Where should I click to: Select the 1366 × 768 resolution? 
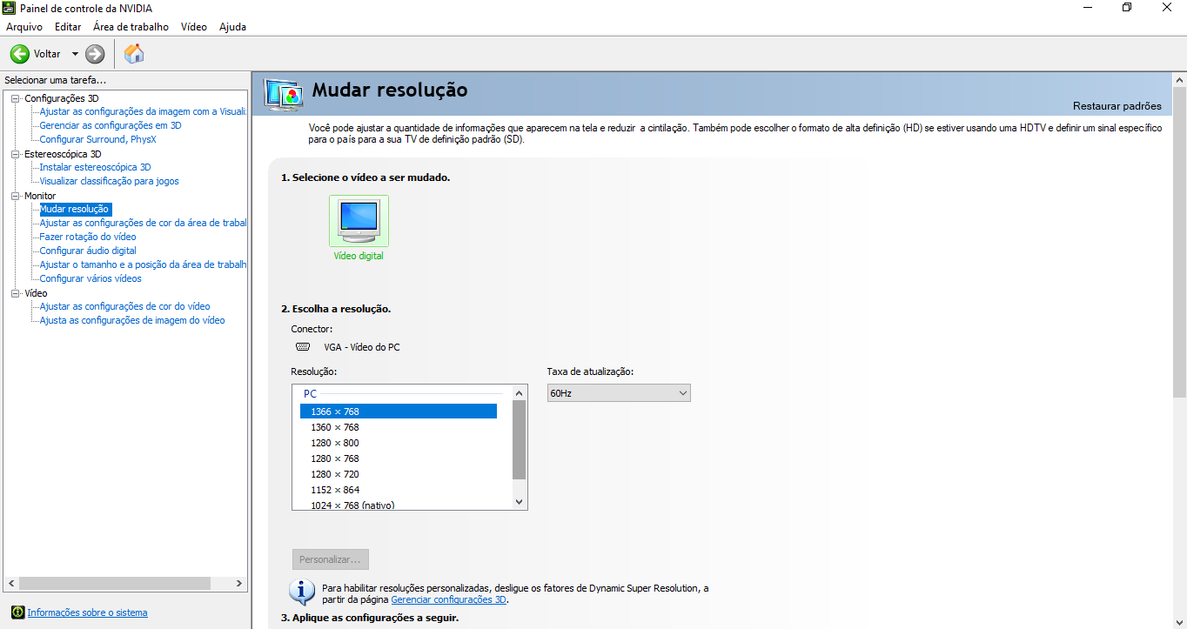coord(399,412)
